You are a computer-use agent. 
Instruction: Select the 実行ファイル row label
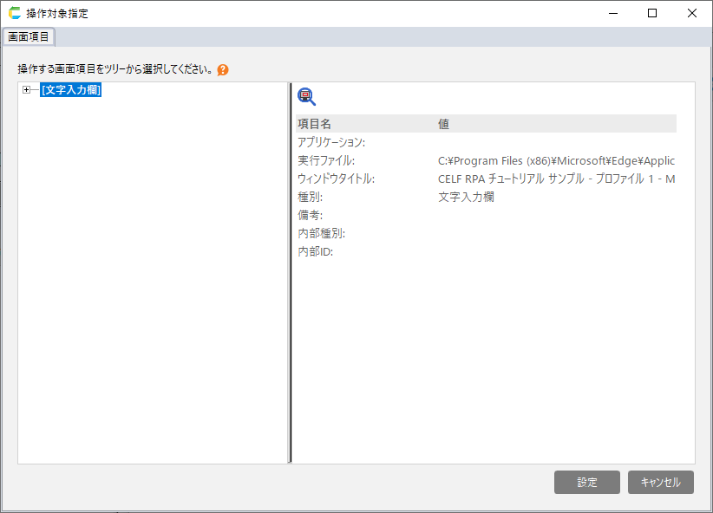click(326, 160)
